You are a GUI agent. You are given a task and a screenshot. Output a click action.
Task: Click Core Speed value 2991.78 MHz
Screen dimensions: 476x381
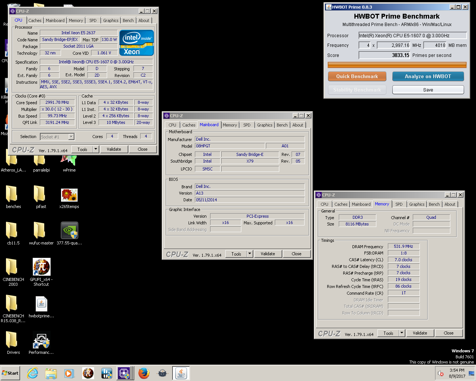pyautogui.click(x=57, y=102)
